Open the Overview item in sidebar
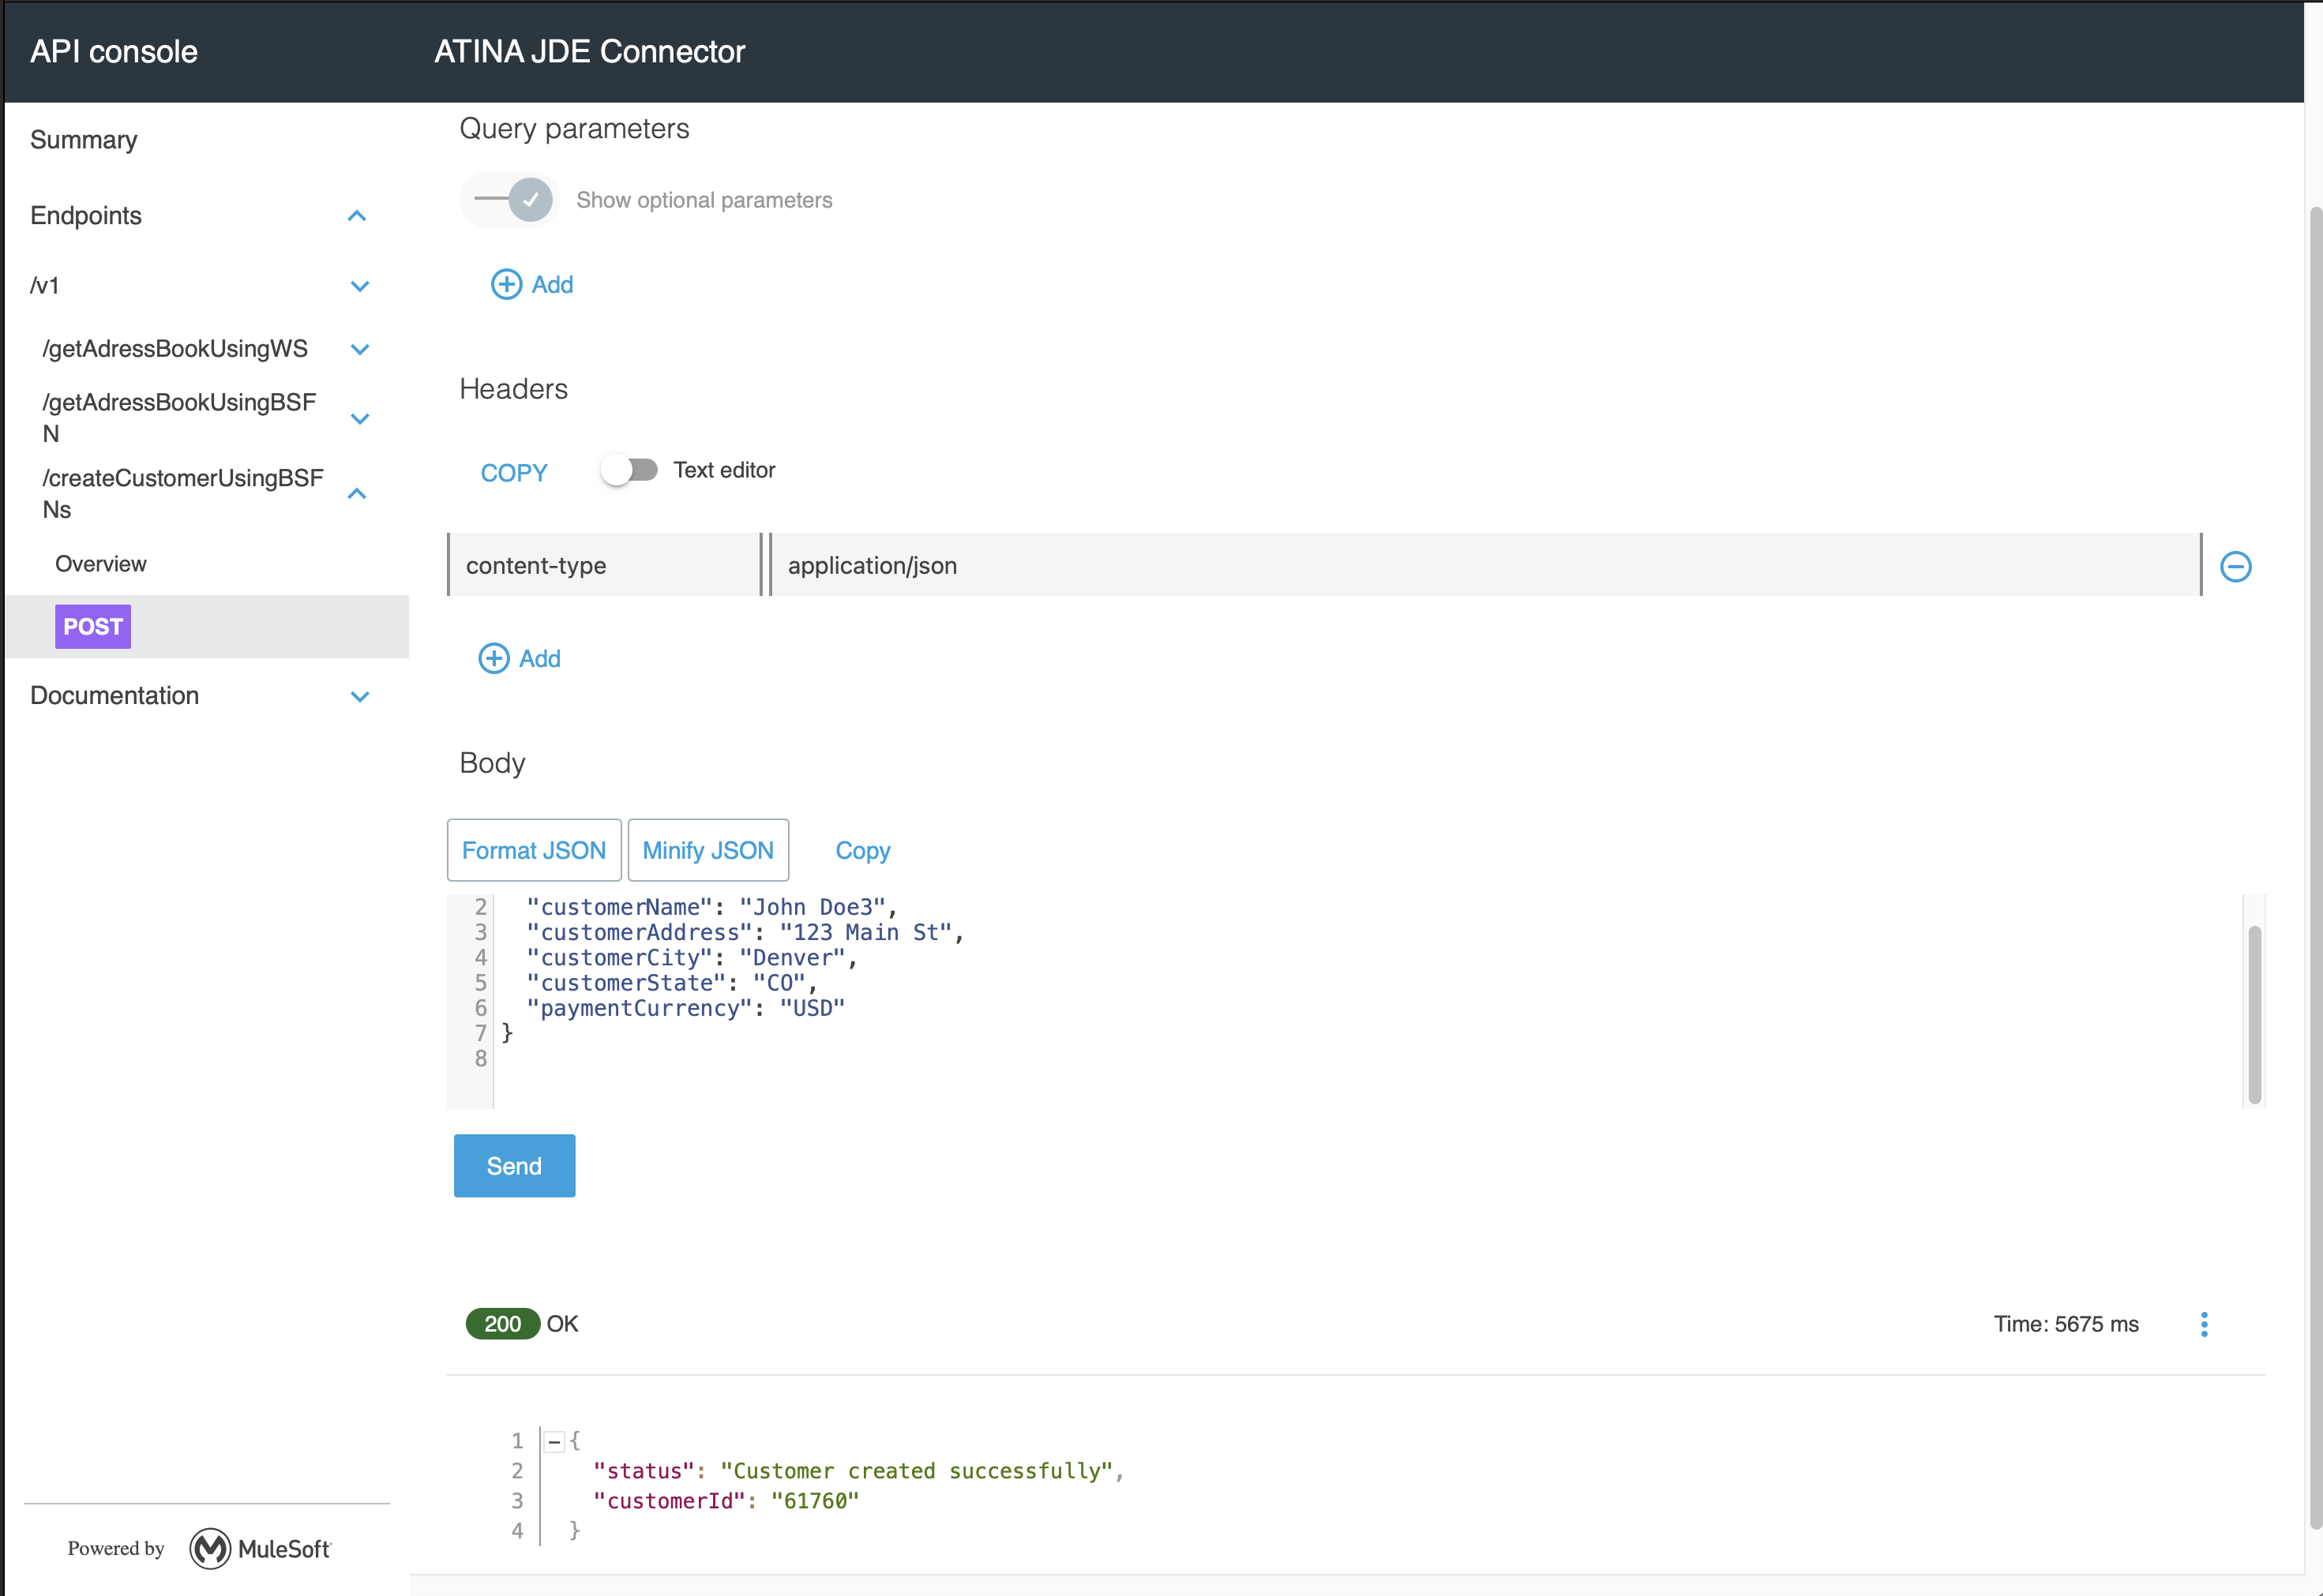The width and height of the screenshot is (2323, 1596). (x=101, y=564)
